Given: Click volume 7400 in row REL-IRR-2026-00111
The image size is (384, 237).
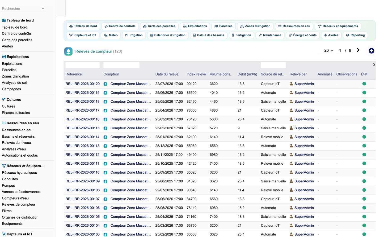Looking at the screenshot, I should (x=214, y=164).
